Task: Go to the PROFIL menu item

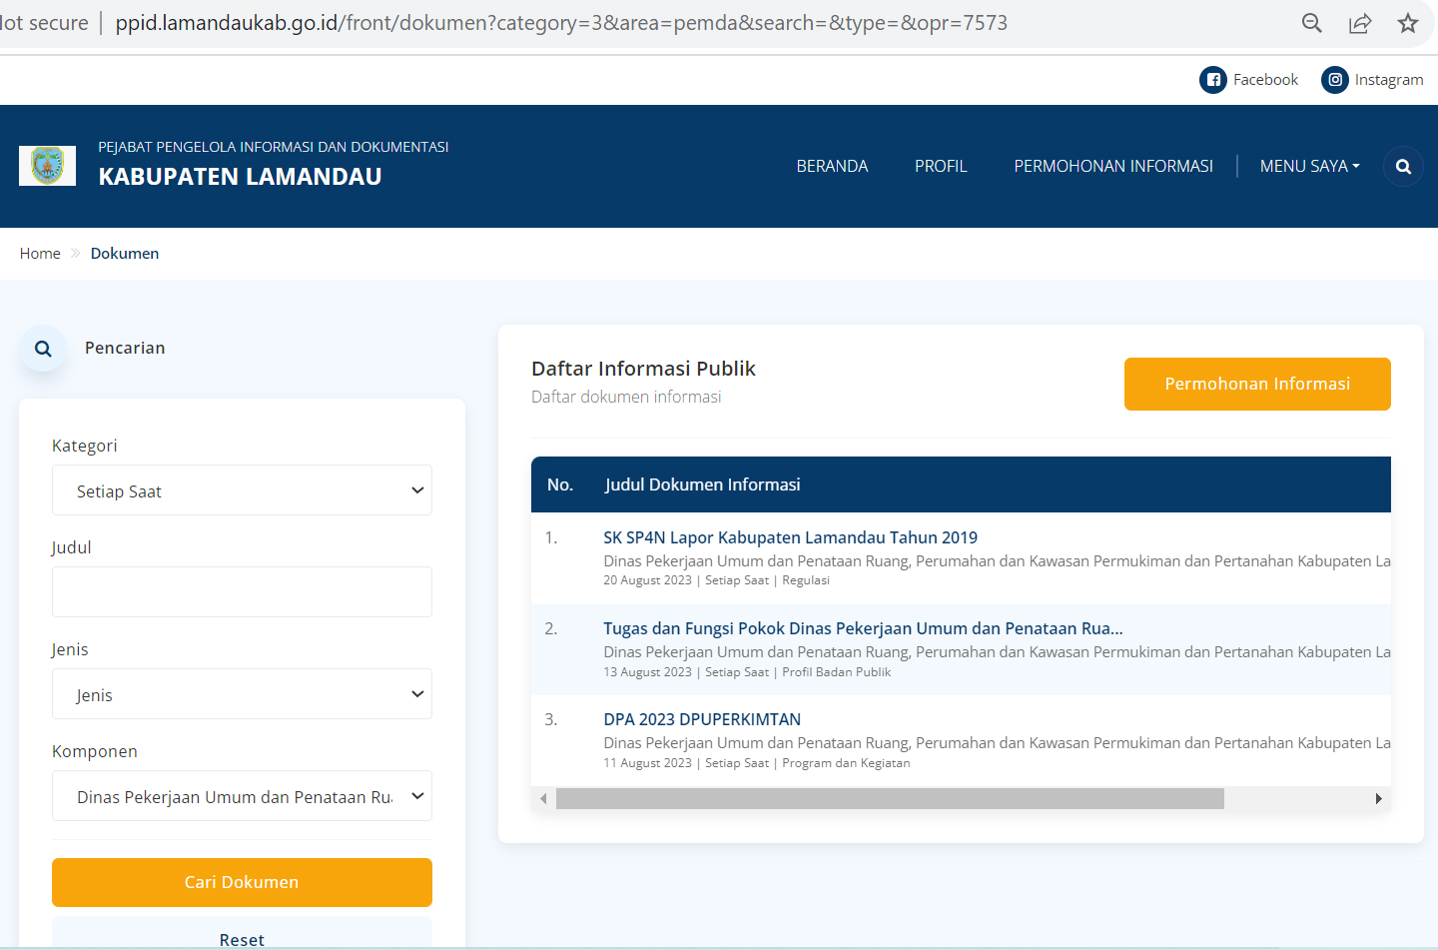Action: point(941,166)
